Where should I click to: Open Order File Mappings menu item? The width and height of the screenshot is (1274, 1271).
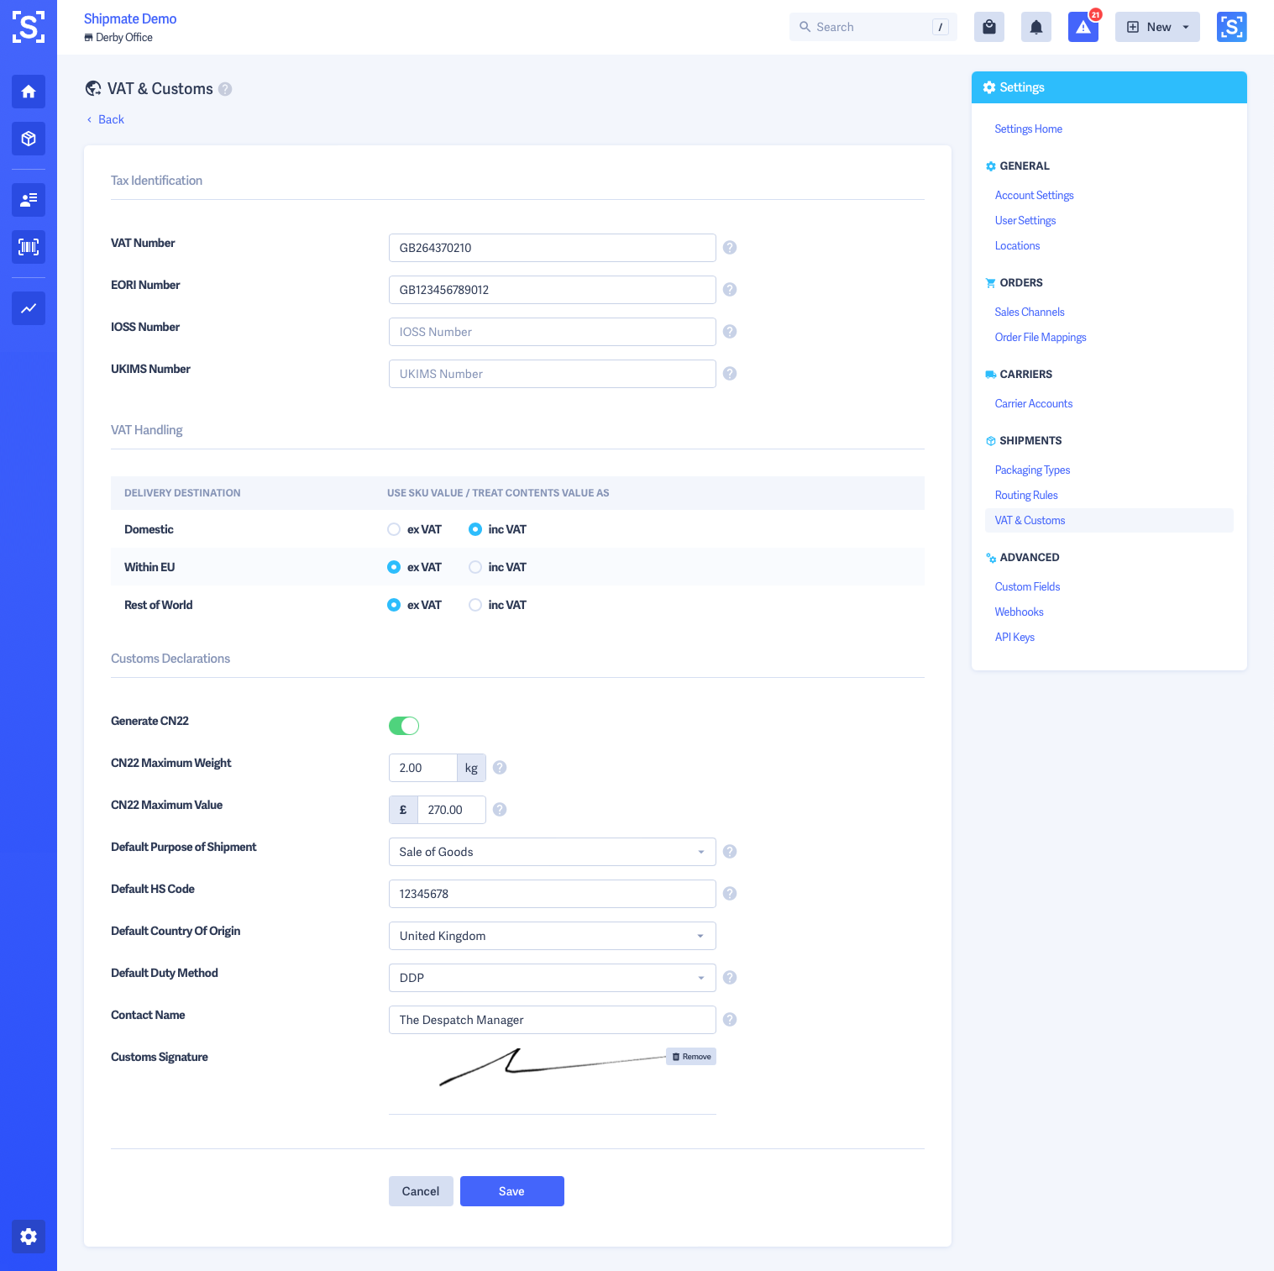pos(1041,337)
